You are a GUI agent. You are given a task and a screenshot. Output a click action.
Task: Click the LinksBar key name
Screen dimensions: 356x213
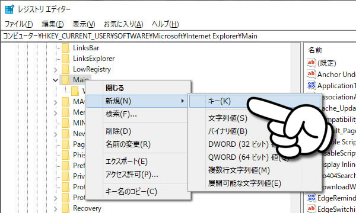(x=86, y=48)
